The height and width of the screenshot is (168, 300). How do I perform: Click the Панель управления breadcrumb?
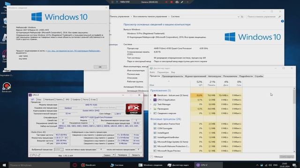tap(120, 17)
